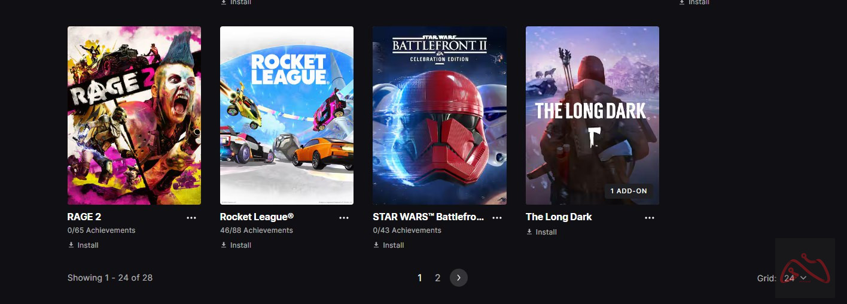Click download icon under STAR WARS Battlefront
This screenshot has width=847, height=304.
(x=377, y=245)
